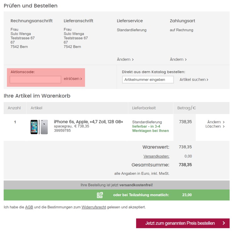Change the Zahlungsart with Ändern

coord(178,59)
